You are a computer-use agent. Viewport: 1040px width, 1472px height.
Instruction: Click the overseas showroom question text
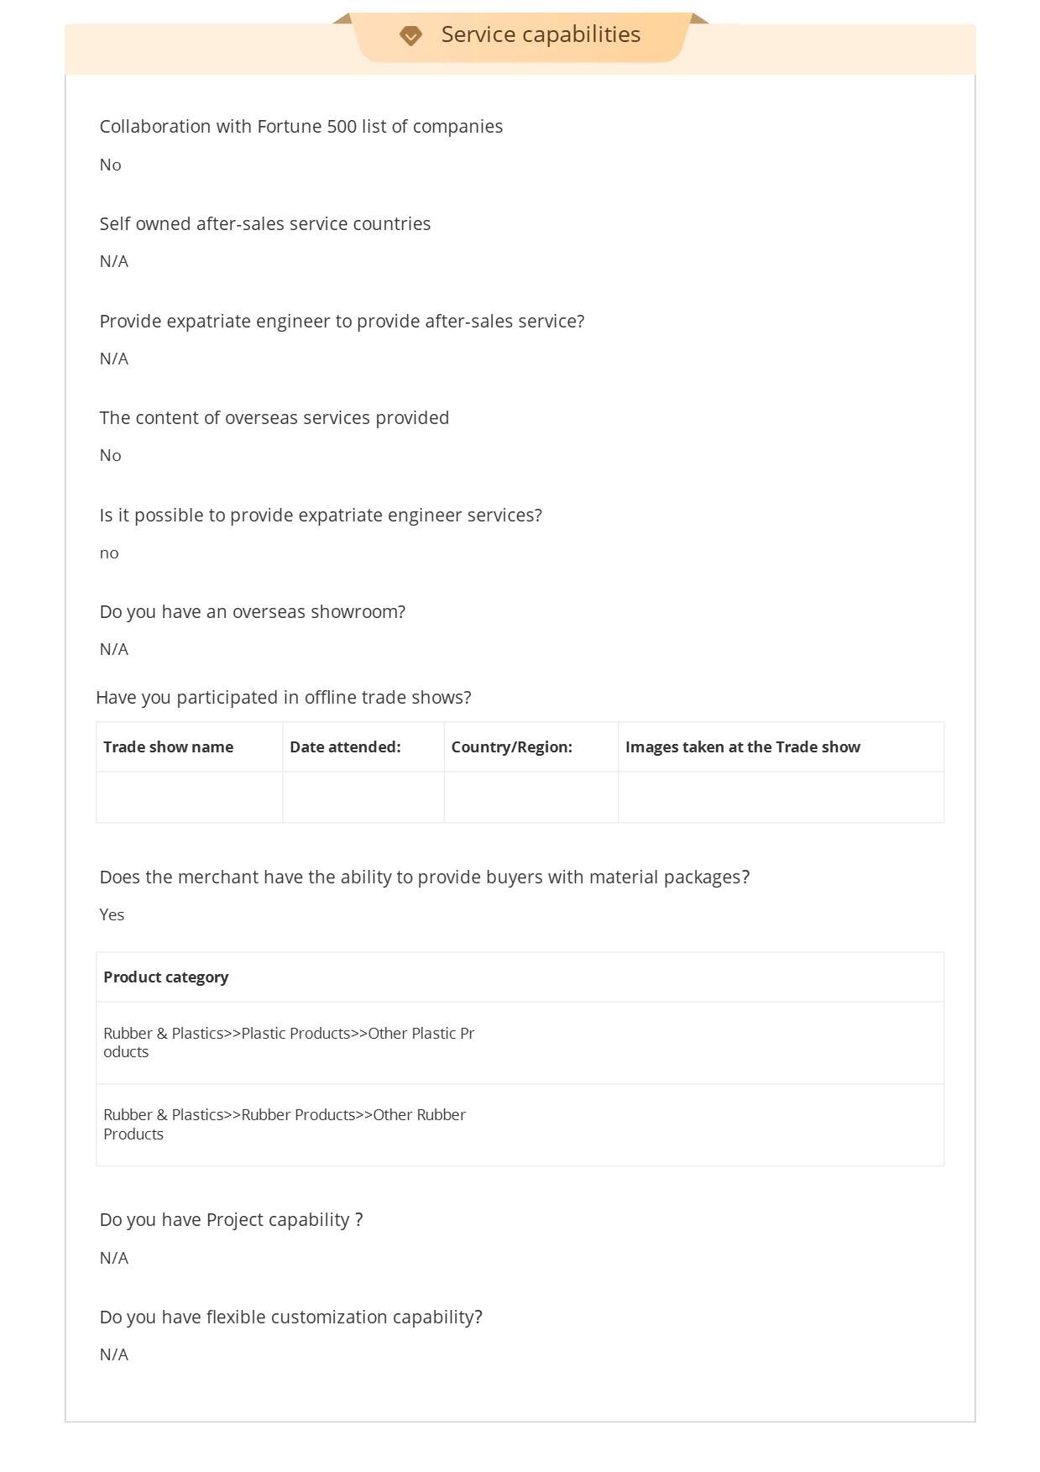coord(252,612)
